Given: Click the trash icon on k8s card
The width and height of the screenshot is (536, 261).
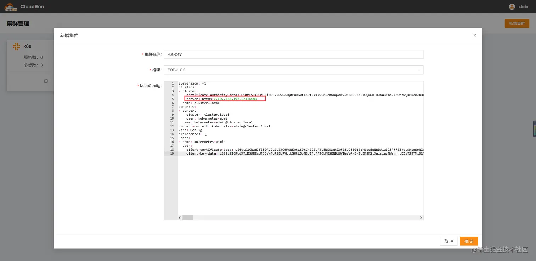Looking at the screenshot, I should 46,81.
